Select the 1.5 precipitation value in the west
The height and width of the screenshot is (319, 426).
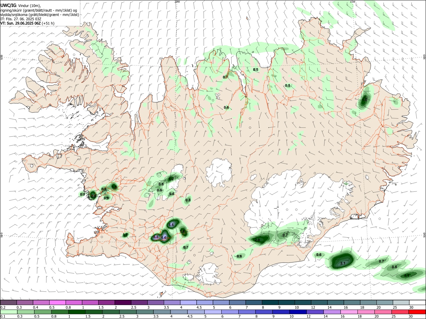[x=114, y=187]
